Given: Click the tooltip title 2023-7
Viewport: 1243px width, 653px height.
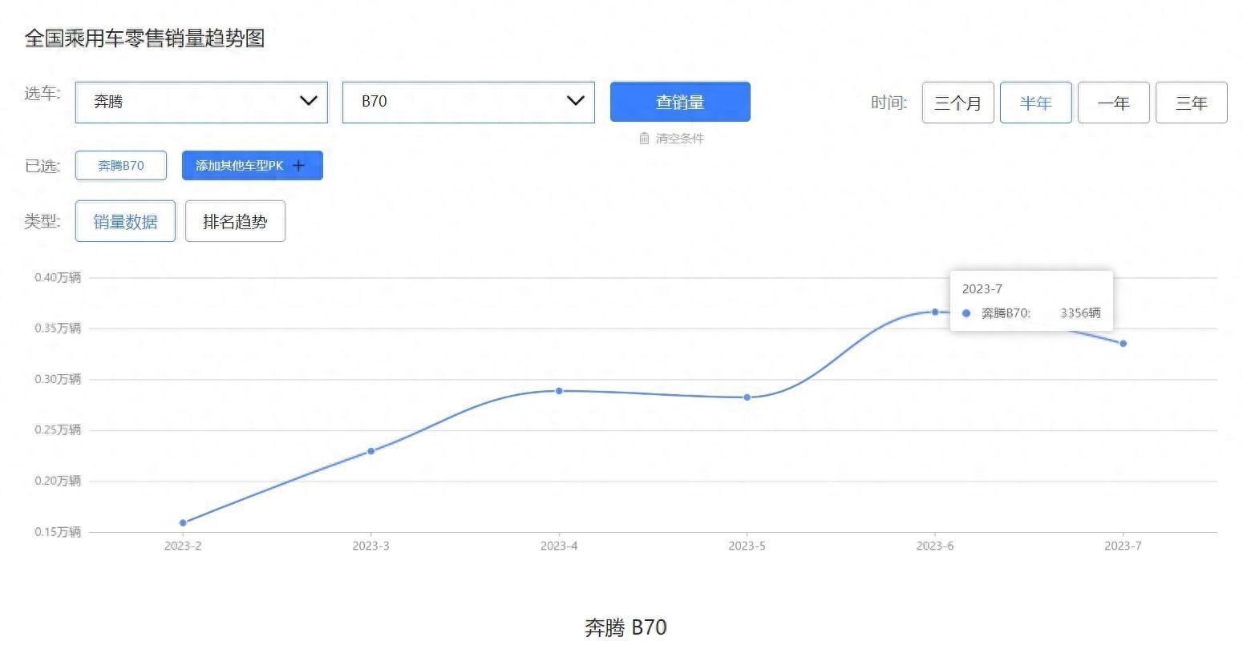Looking at the screenshot, I should point(982,289).
